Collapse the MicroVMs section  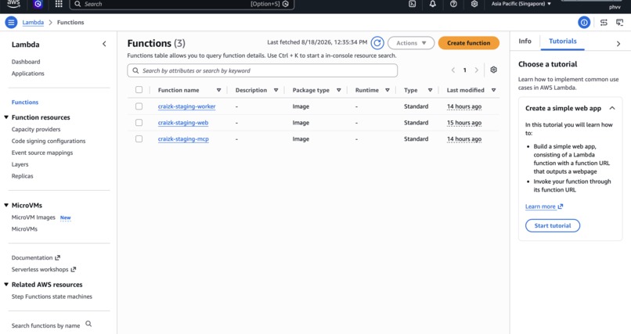6,206
